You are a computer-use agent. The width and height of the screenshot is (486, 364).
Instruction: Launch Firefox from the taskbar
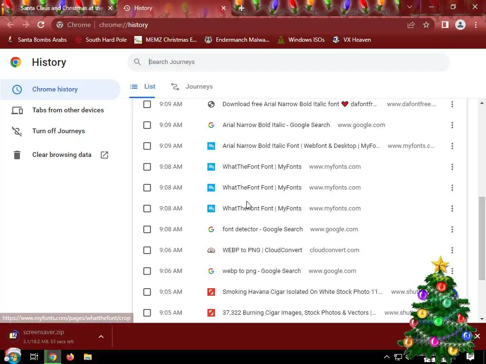(70, 357)
